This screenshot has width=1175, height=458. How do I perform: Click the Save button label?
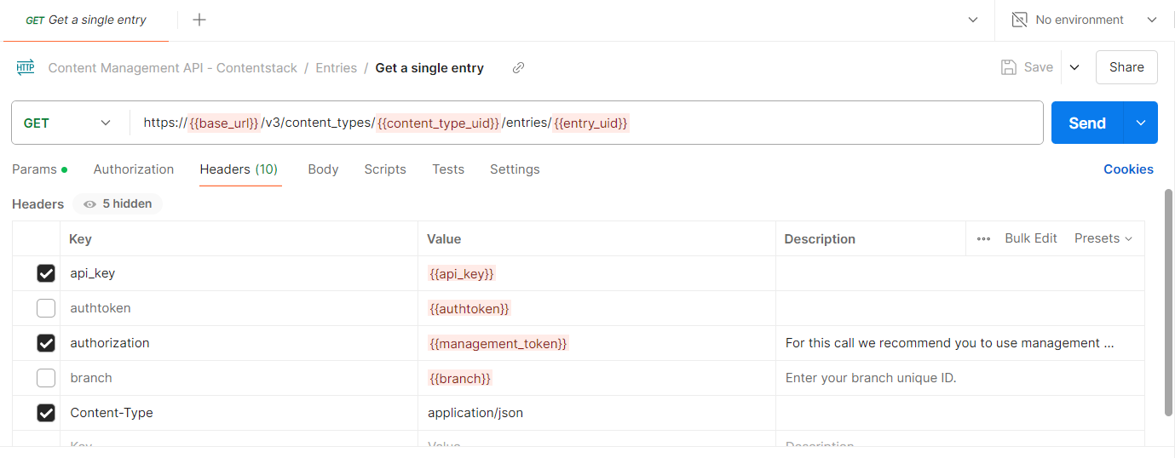tap(1039, 67)
